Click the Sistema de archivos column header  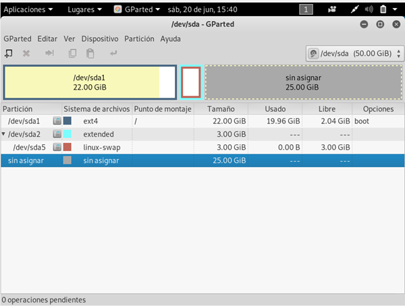pyautogui.click(x=97, y=109)
